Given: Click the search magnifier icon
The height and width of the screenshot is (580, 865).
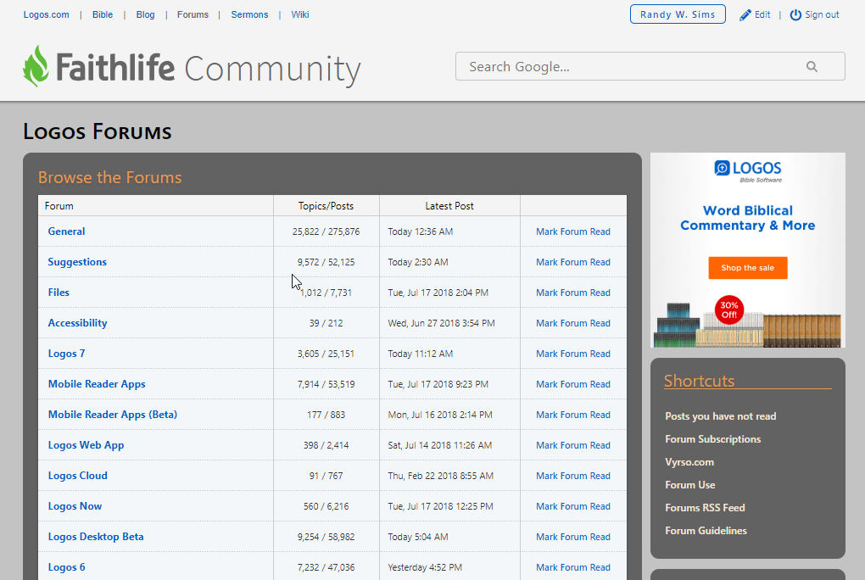Looking at the screenshot, I should pyautogui.click(x=812, y=67).
